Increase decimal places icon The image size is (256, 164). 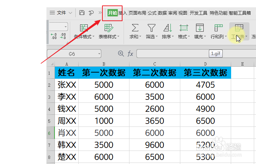click(x=53, y=36)
